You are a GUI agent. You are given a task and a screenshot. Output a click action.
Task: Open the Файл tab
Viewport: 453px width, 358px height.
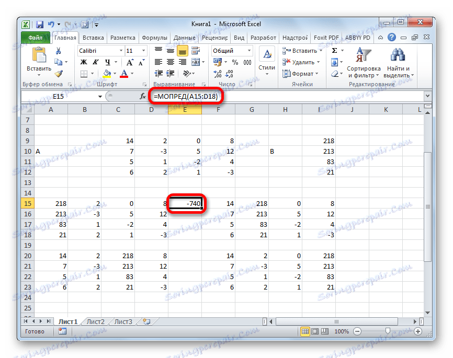coord(35,38)
